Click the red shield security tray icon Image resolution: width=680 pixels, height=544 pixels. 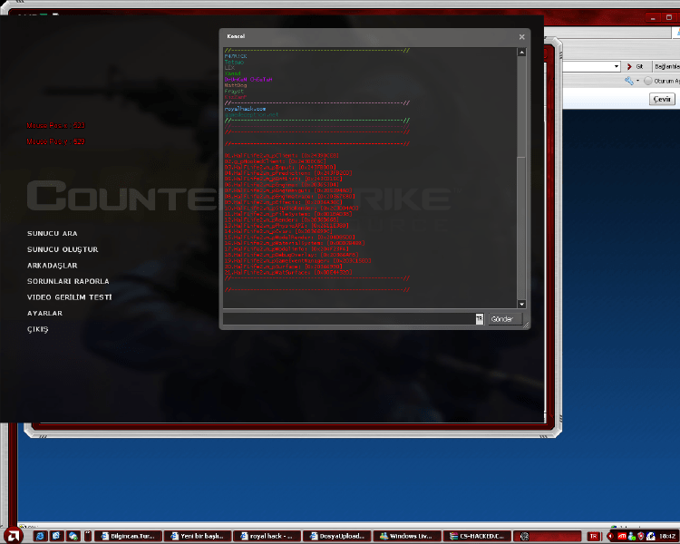pyautogui.click(x=640, y=536)
